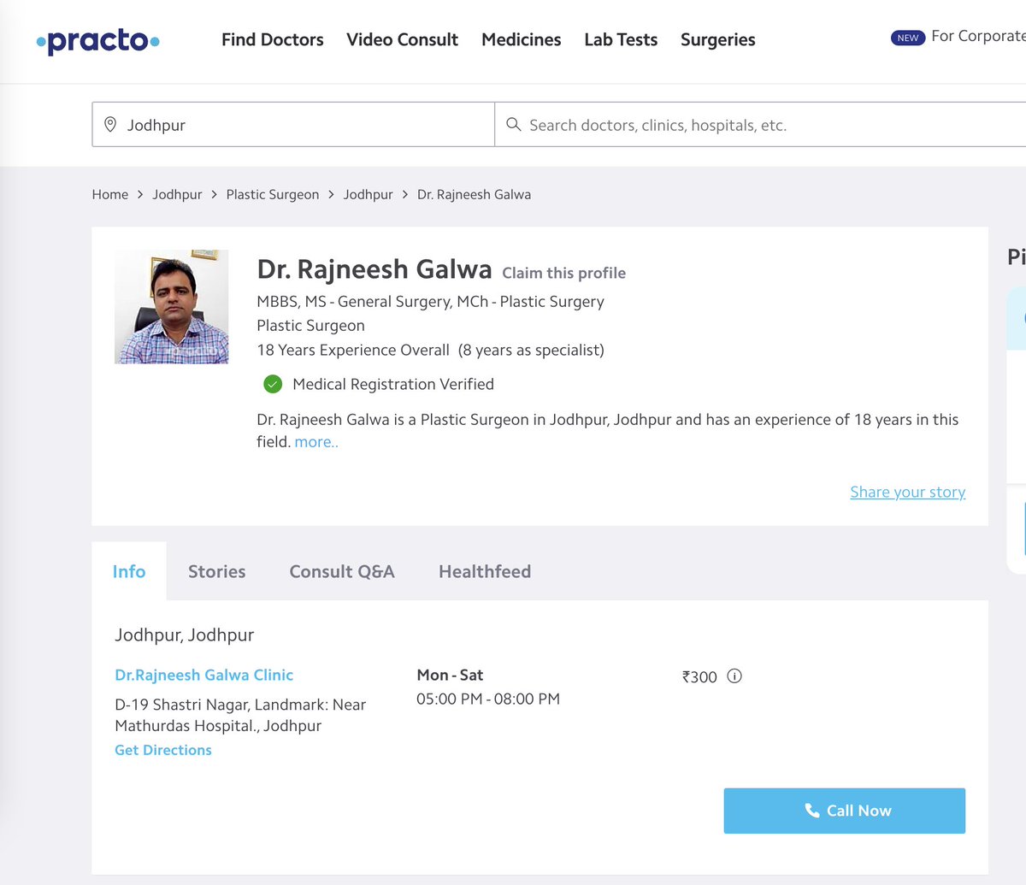Viewport: 1026px width, 885px height.
Task: Click the Jodhpur location input field
Action: (x=293, y=125)
